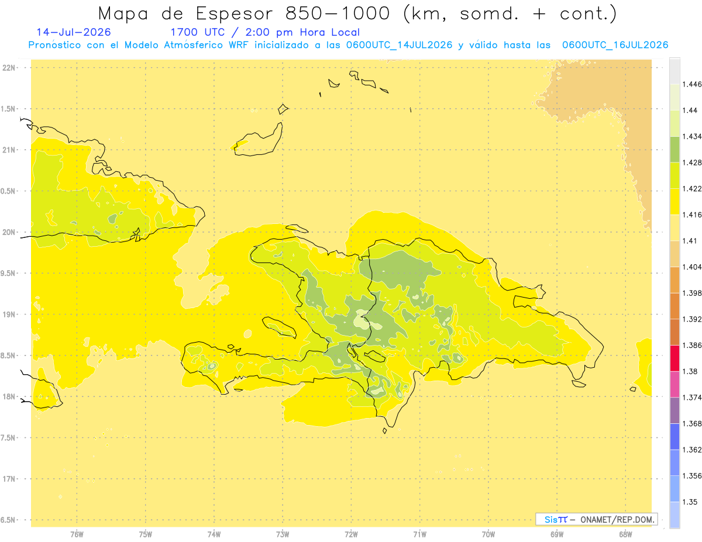Pick the orange legend swatch between 1.398 and 1.404
Image resolution: width=702 pixels, height=542 pixels.
[675, 279]
